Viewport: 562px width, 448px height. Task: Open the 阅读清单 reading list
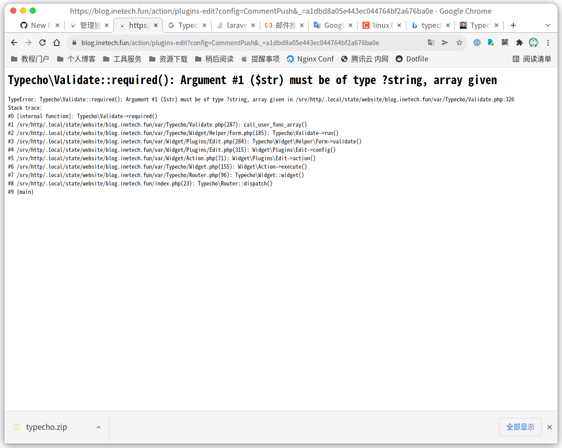point(532,59)
